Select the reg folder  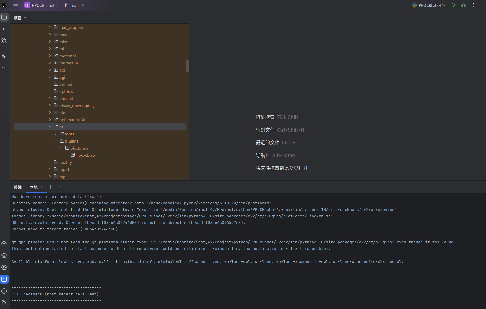[x=59, y=176]
